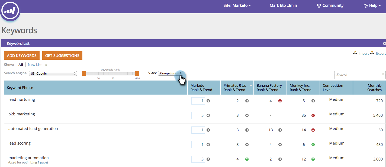Click Primates R Us green trend arrow for marketing automation
Viewport: 386px width, 167px height.
coord(247,159)
